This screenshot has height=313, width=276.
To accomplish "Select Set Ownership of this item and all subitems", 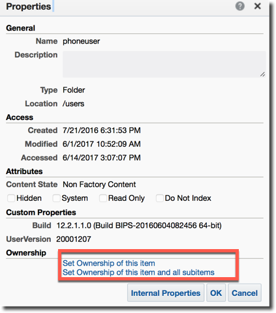I will (138, 273).
